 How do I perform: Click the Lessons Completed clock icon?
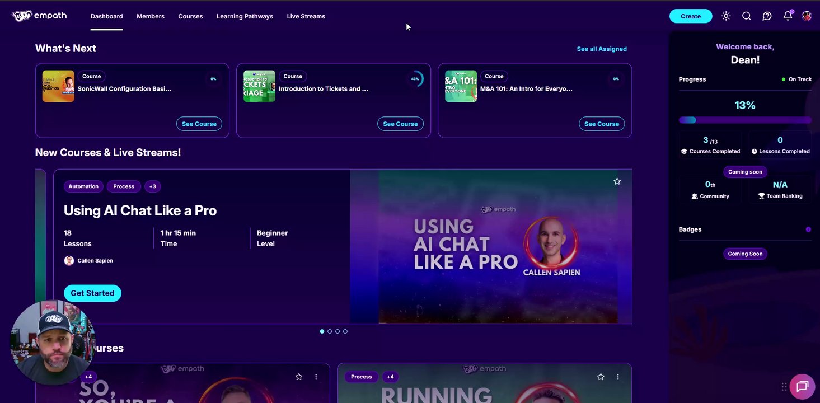pos(754,151)
